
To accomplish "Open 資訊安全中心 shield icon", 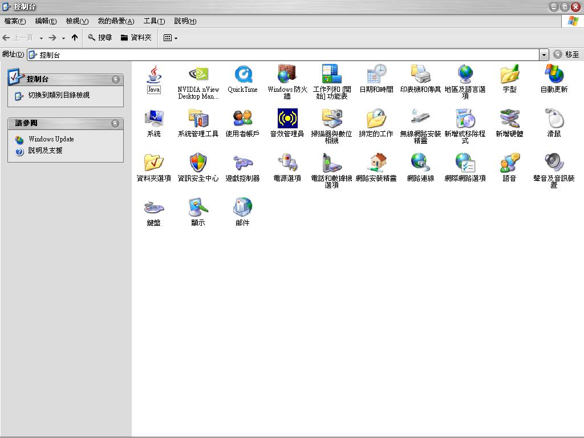I will click(x=198, y=164).
